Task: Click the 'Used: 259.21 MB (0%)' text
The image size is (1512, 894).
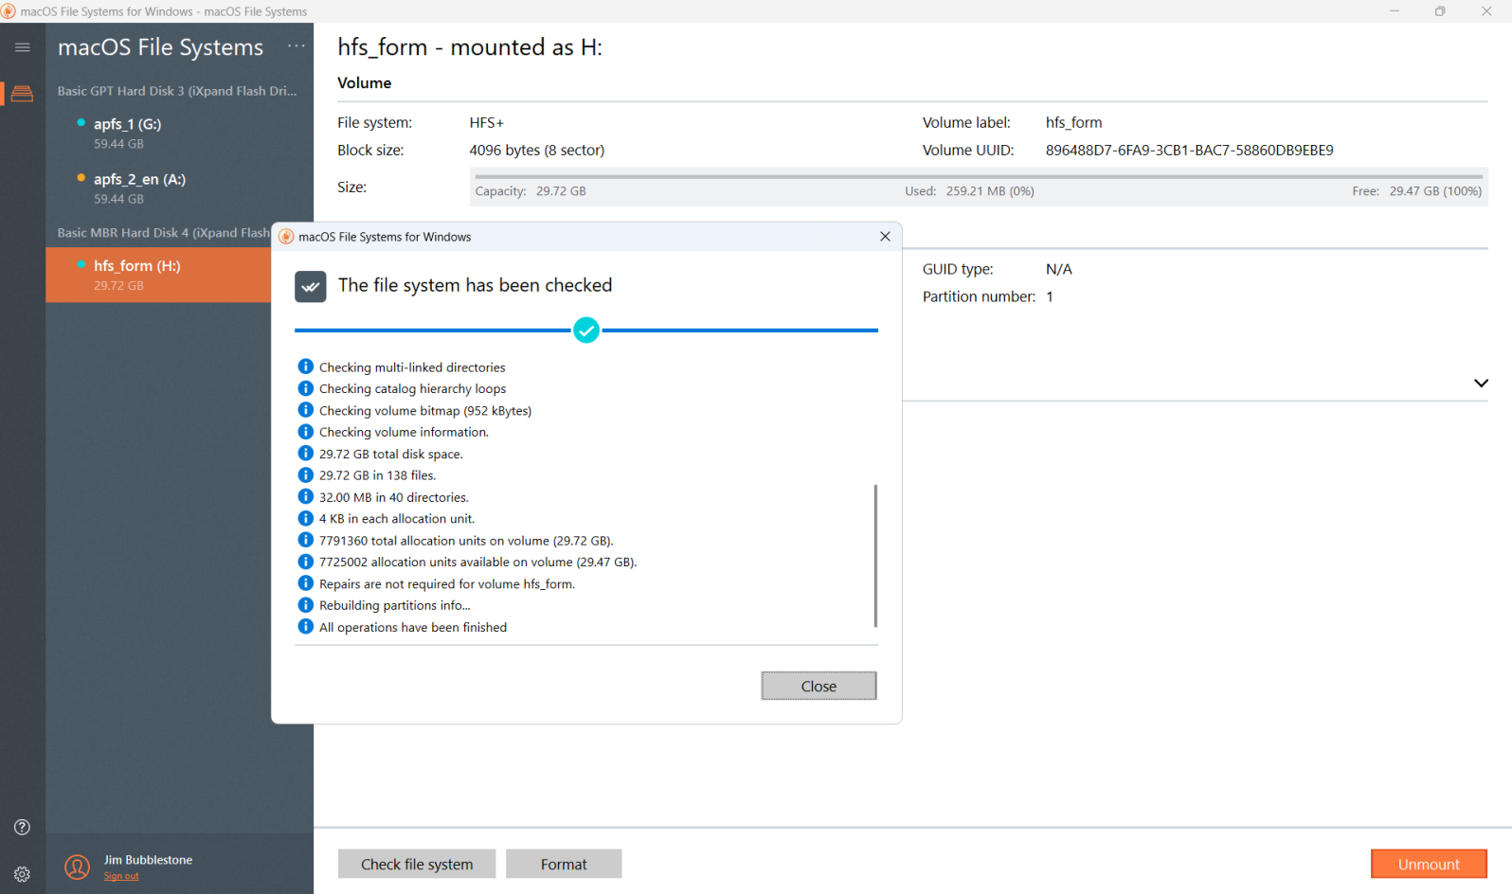Action: tap(969, 191)
